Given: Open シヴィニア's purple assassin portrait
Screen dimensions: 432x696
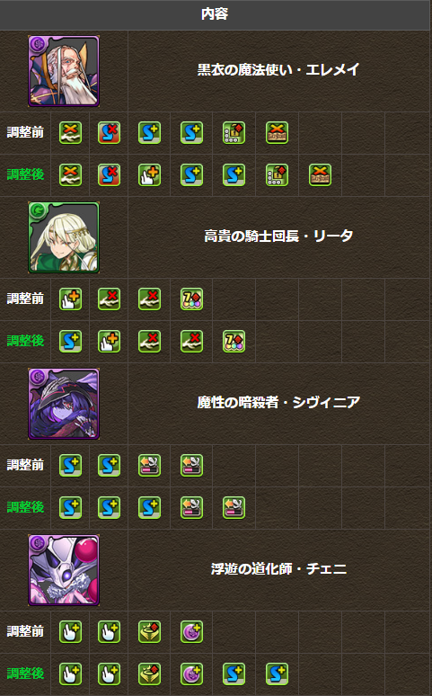Looking at the screenshot, I should click(x=64, y=404).
